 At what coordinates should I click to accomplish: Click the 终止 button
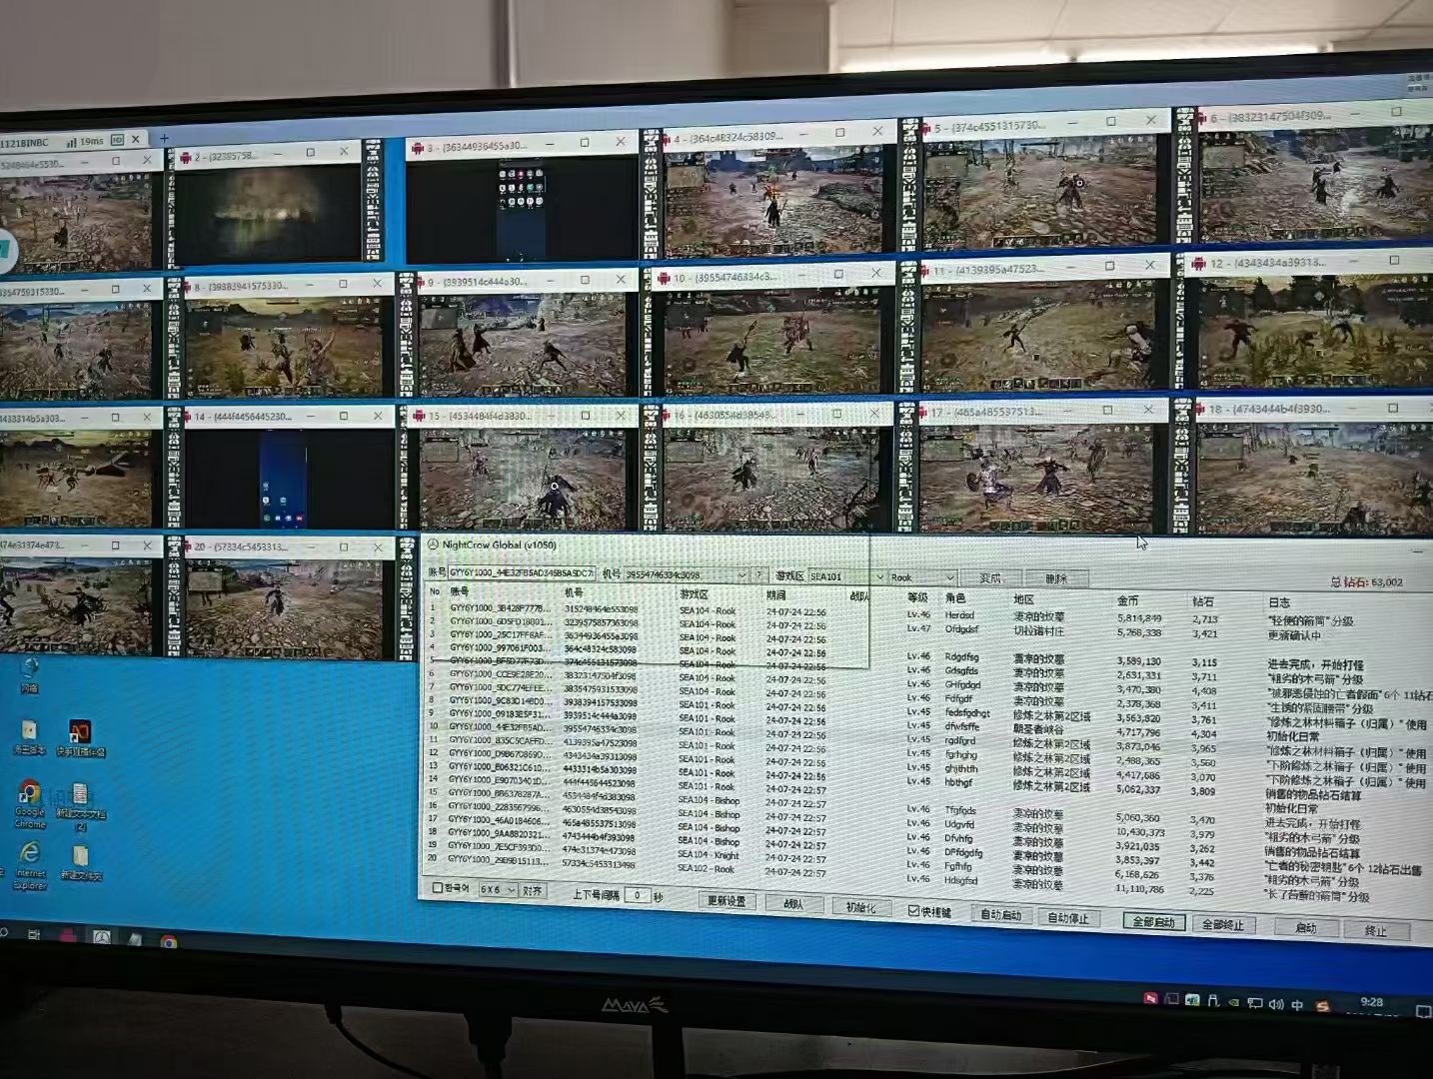click(x=1376, y=930)
